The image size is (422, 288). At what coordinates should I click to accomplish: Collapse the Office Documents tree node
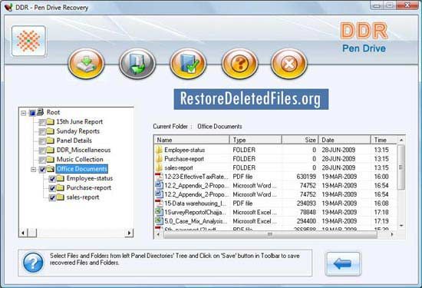point(33,170)
